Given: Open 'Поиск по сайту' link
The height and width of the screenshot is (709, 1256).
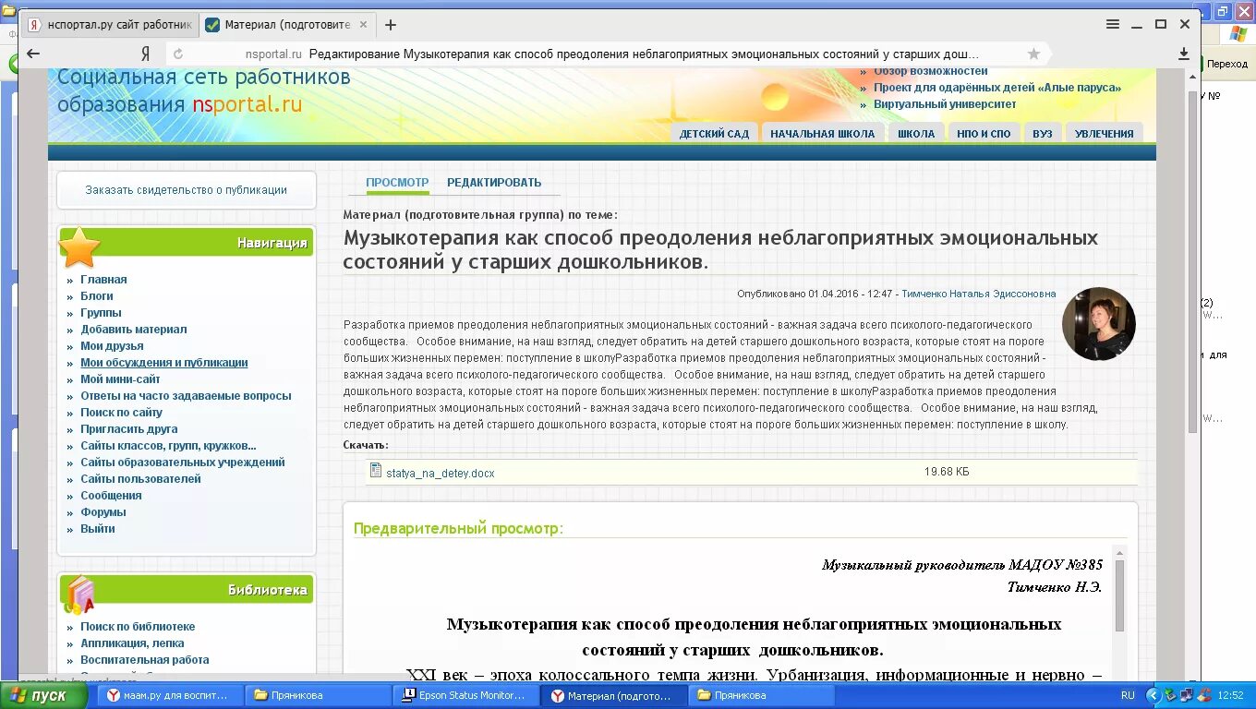Looking at the screenshot, I should pos(121,413).
